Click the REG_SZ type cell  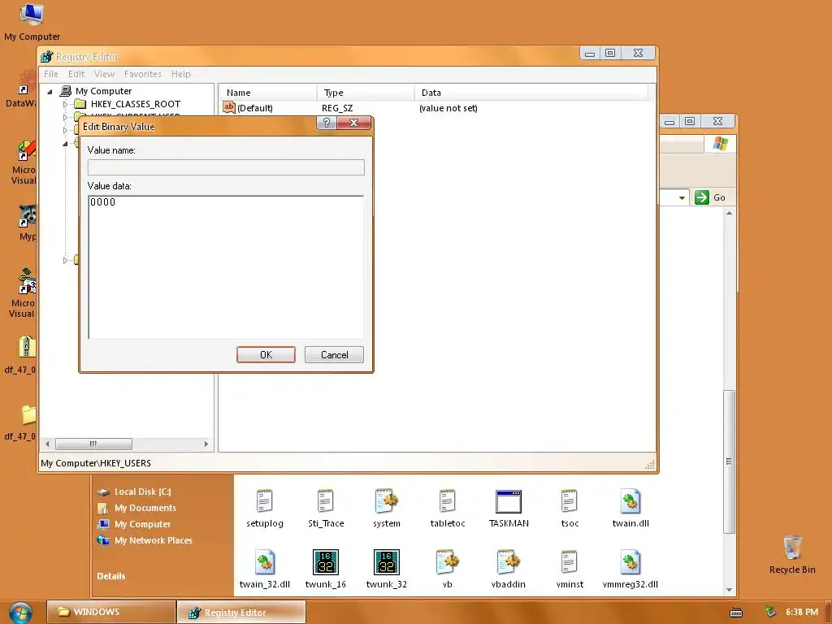point(337,108)
